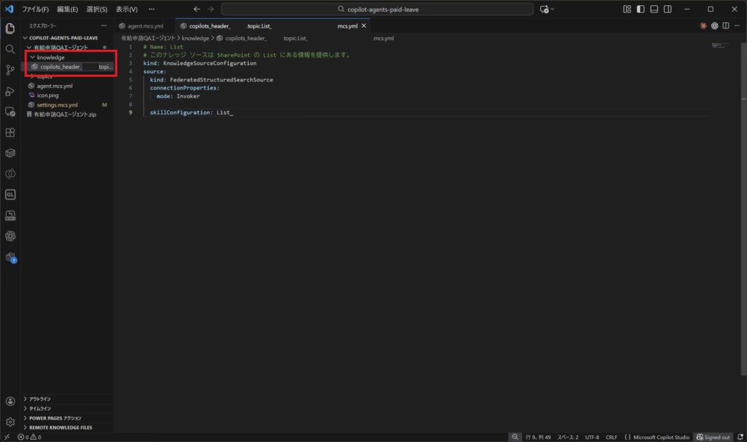The width and height of the screenshot is (747, 442).
Task: Open the Search view in activity bar
Action: pyautogui.click(x=10, y=49)
